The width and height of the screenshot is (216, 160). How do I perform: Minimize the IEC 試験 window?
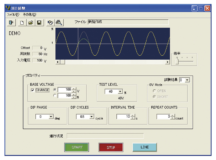pyautogui.click(x=194, y=8)
